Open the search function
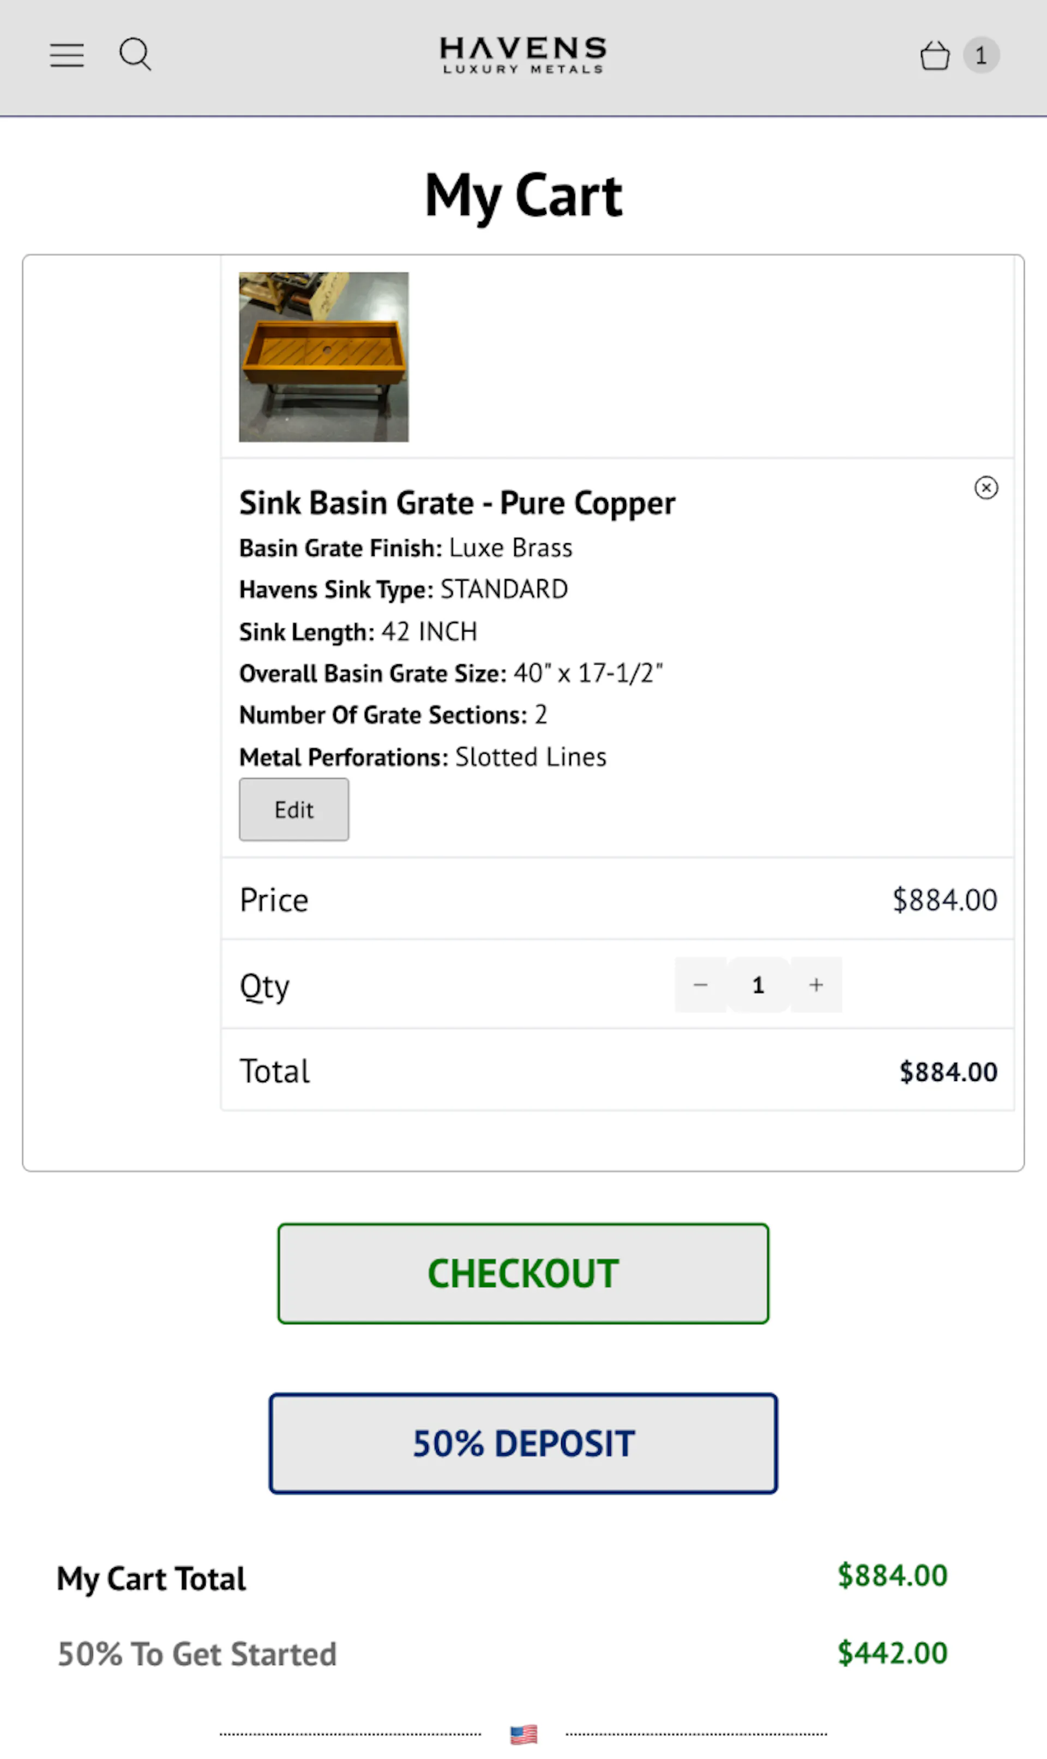This screenshot has width=1047, height=1759. (x=135, y=55)
